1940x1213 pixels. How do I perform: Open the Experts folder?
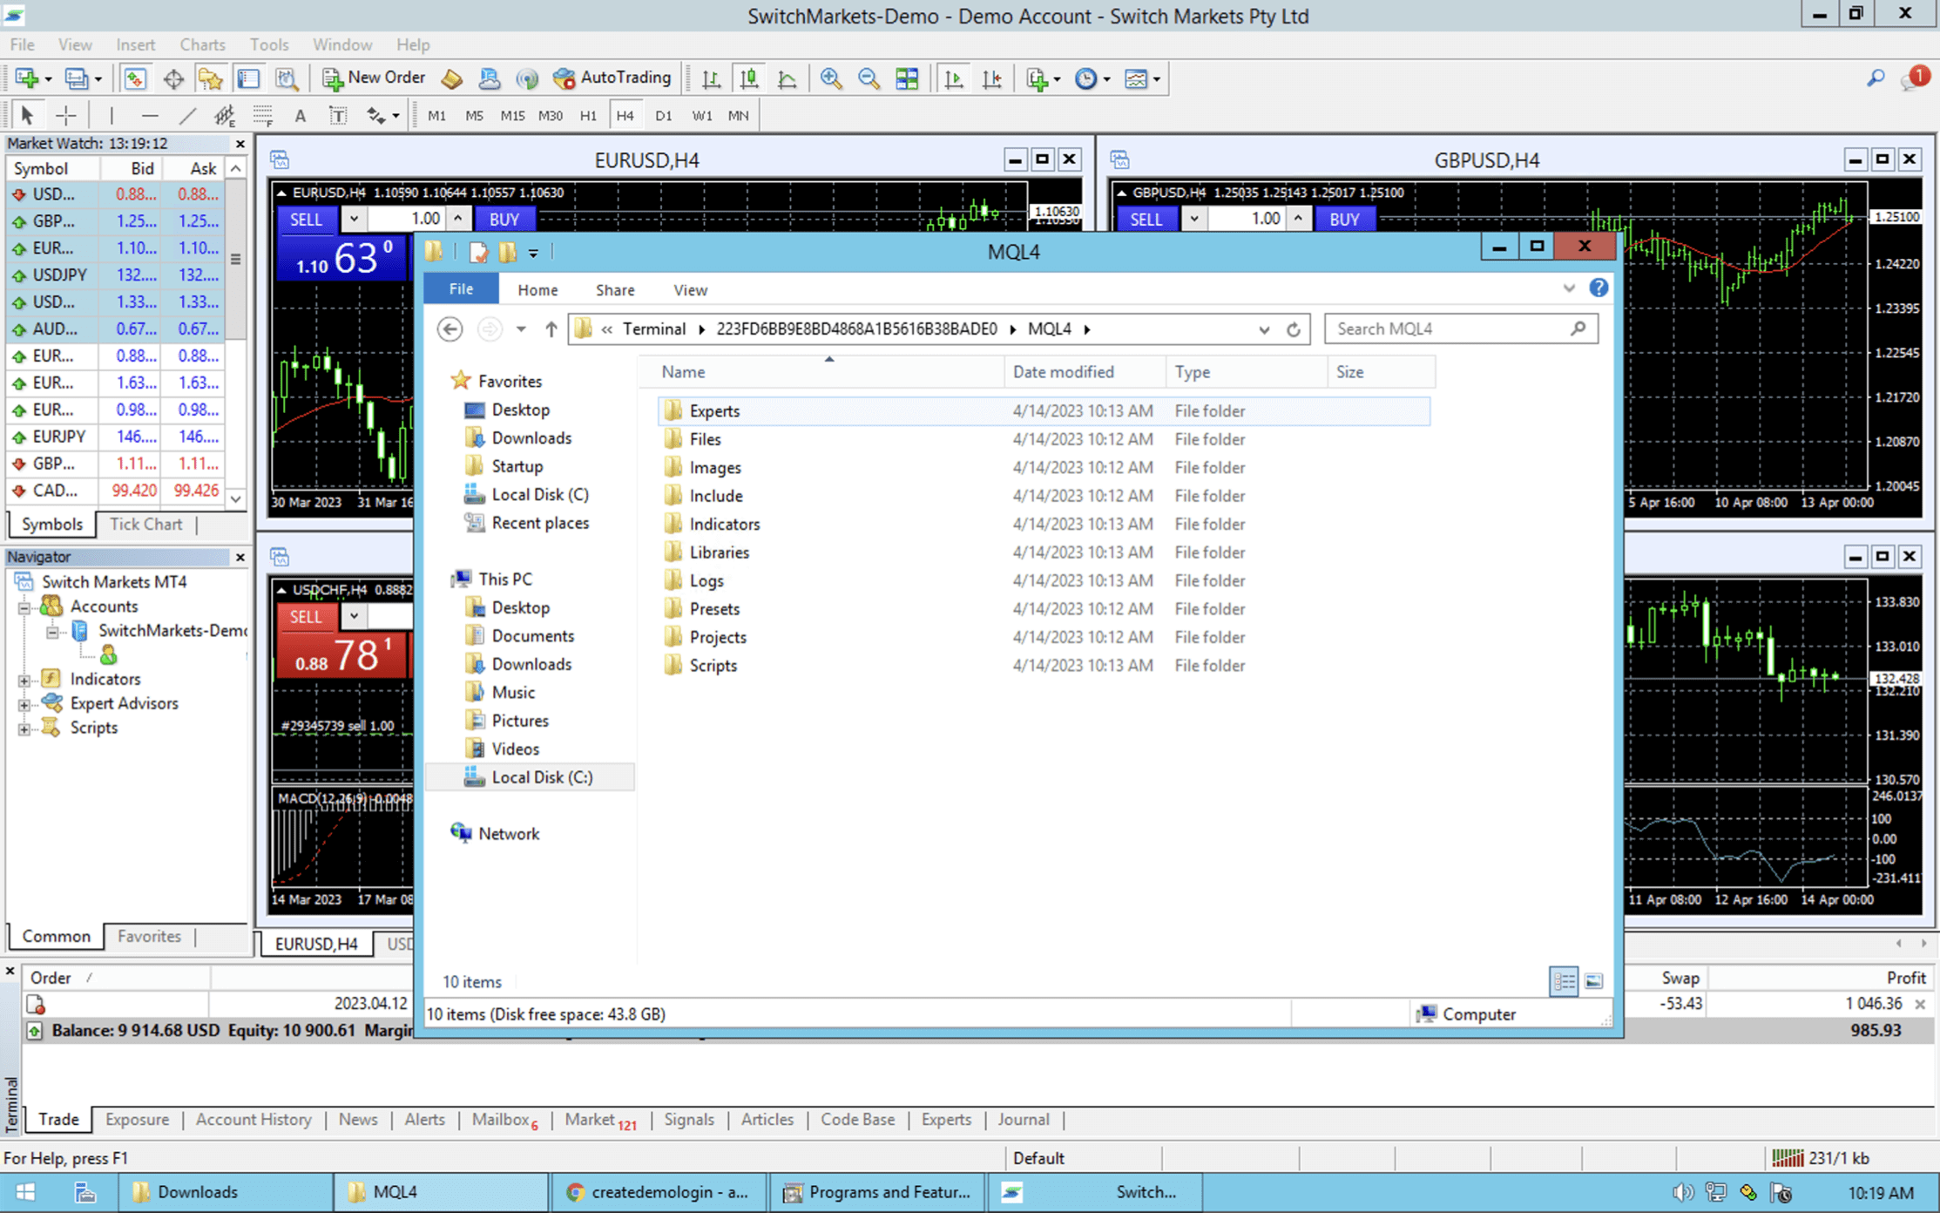click(x=713, y=410)
